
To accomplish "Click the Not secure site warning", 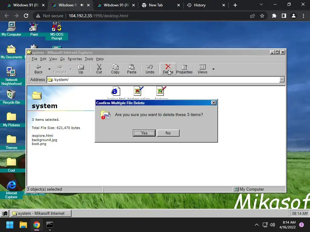I will pos(50,16).
